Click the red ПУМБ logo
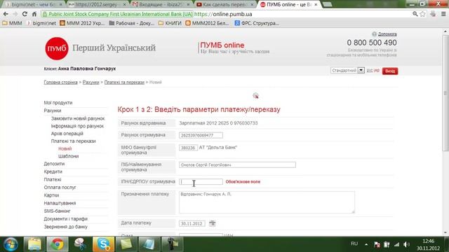Image resolution: width=449 pixels, height=252 pixels. pyautogui.click(x=57, y=48)
